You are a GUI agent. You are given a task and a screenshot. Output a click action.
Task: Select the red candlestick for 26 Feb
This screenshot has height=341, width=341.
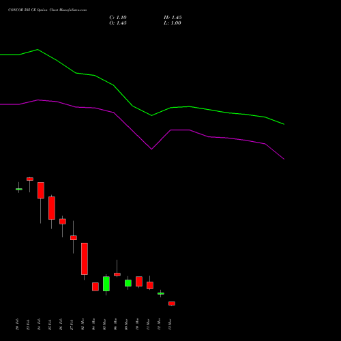(x=63, y=222)
